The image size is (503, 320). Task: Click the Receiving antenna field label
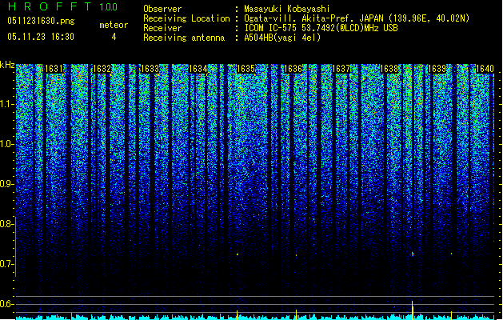(184, 38)
